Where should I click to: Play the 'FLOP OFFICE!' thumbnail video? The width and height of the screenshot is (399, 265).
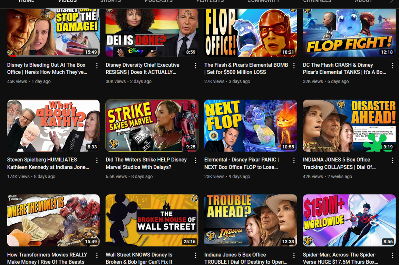click(251, 32)
